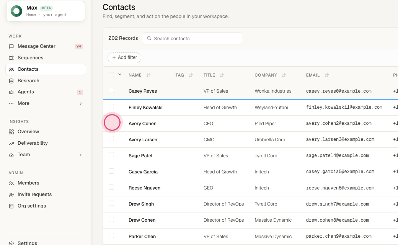The width and height of the screenshot is (398, 245).
Task: Click the Sequences flow icon
Action: click(11, 58)
